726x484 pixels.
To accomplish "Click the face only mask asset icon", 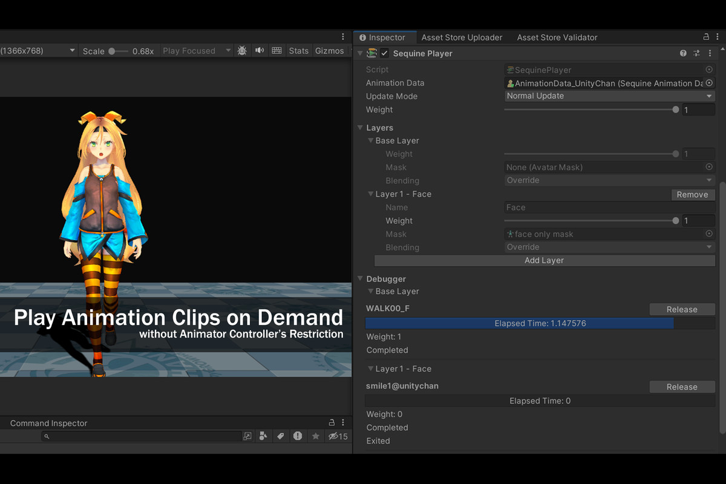I will tap(512, 234).
